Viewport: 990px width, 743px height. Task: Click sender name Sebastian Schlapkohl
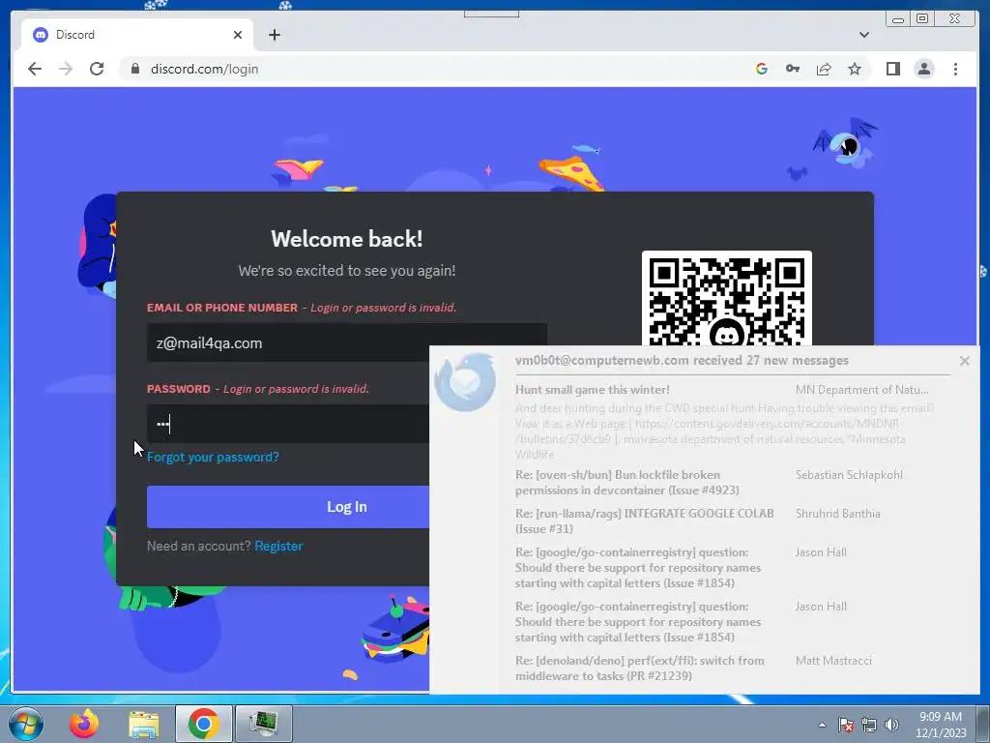pyautogui.click(x=849, y=475)
